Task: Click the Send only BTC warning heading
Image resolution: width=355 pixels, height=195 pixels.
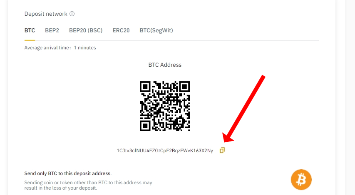Action: click(x=68, y=173)
